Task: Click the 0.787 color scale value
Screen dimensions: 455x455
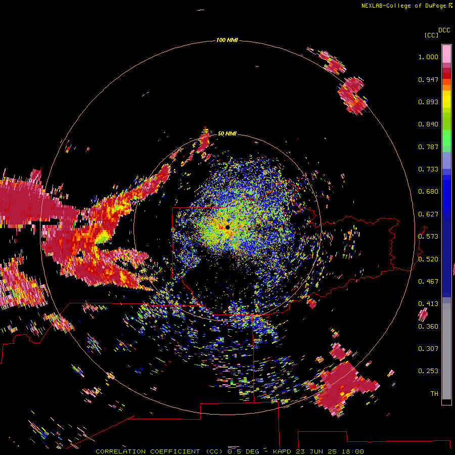Action: [428, 147]
